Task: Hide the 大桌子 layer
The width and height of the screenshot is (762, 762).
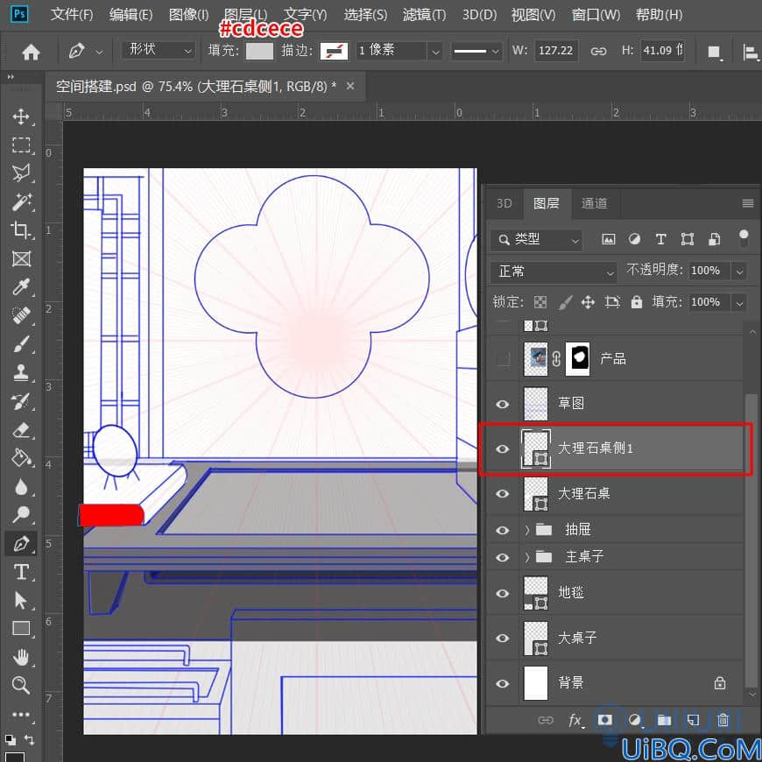Action: pyautogui.click(x=503, y=639)
